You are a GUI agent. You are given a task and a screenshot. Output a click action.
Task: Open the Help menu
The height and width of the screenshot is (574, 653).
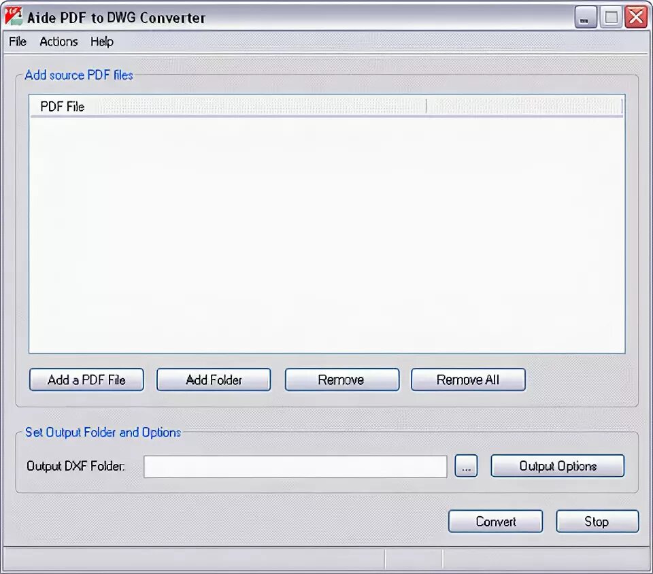102,41
